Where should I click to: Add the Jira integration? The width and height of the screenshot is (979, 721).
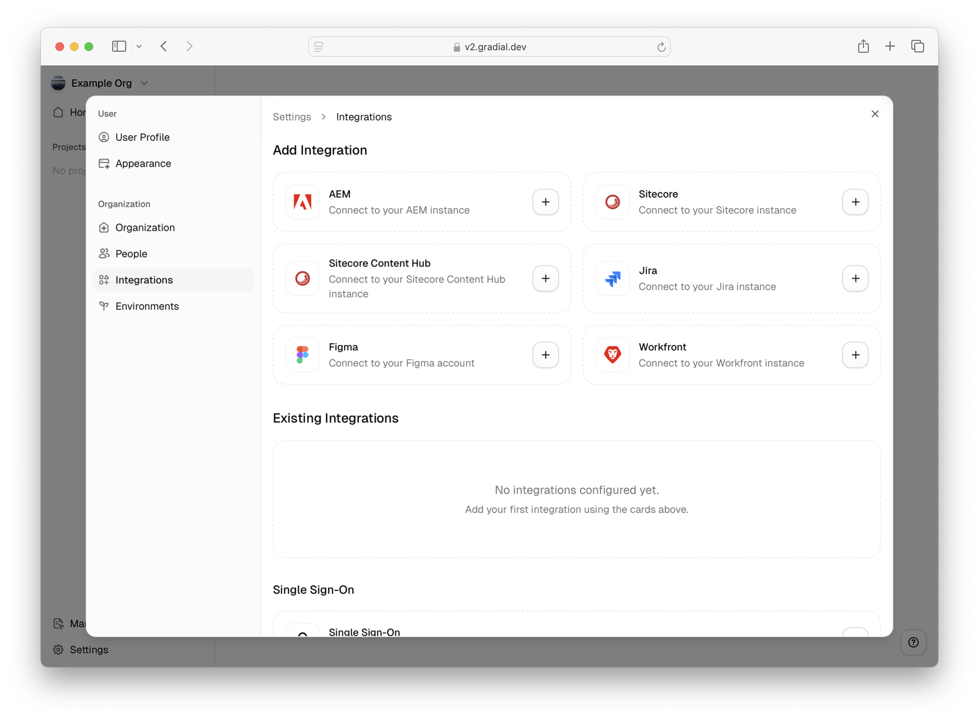pos(855,279)
